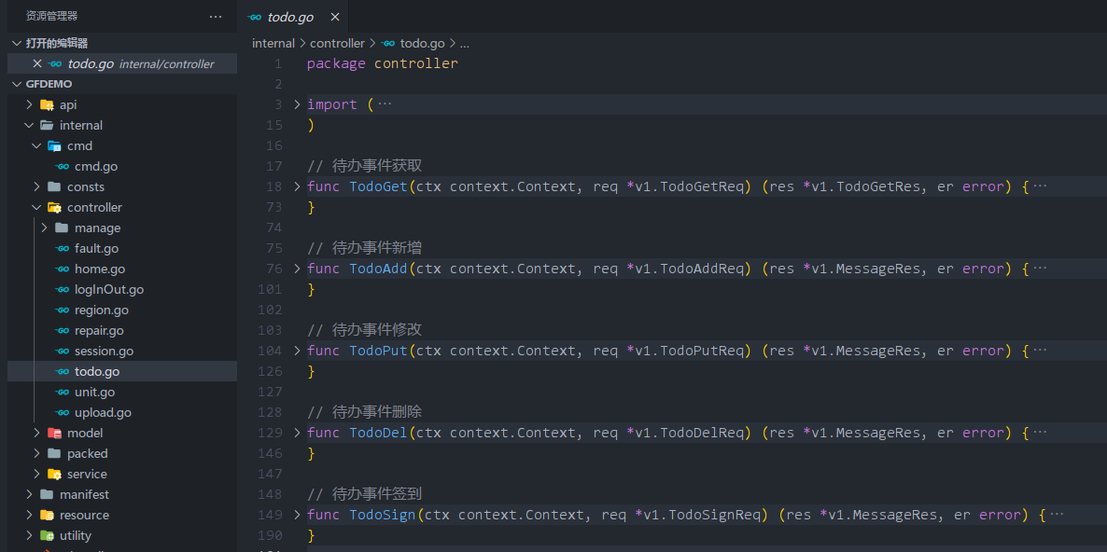Click the api folder icon
The height and width of the screenshot is (552, 1107).
(47, 105)
